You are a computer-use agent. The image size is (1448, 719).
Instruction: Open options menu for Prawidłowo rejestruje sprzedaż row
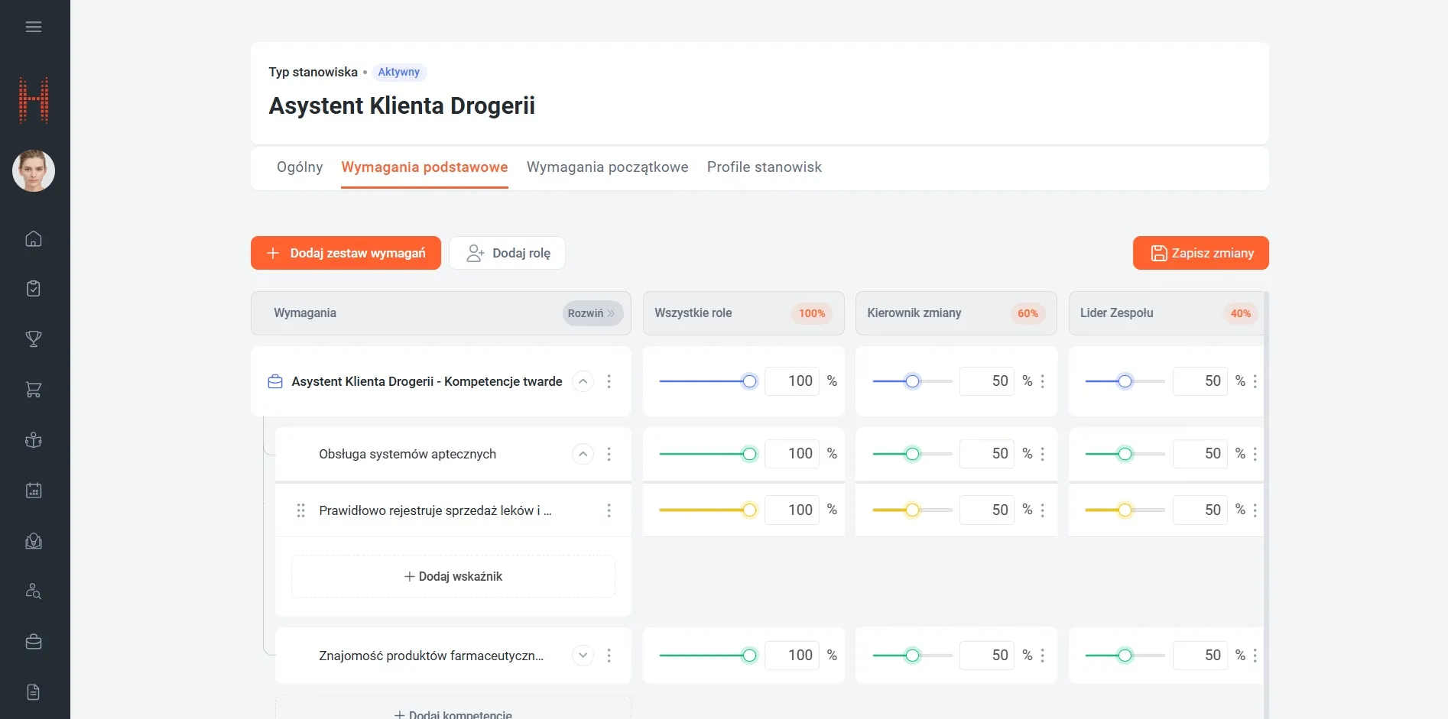coord(609,510)
